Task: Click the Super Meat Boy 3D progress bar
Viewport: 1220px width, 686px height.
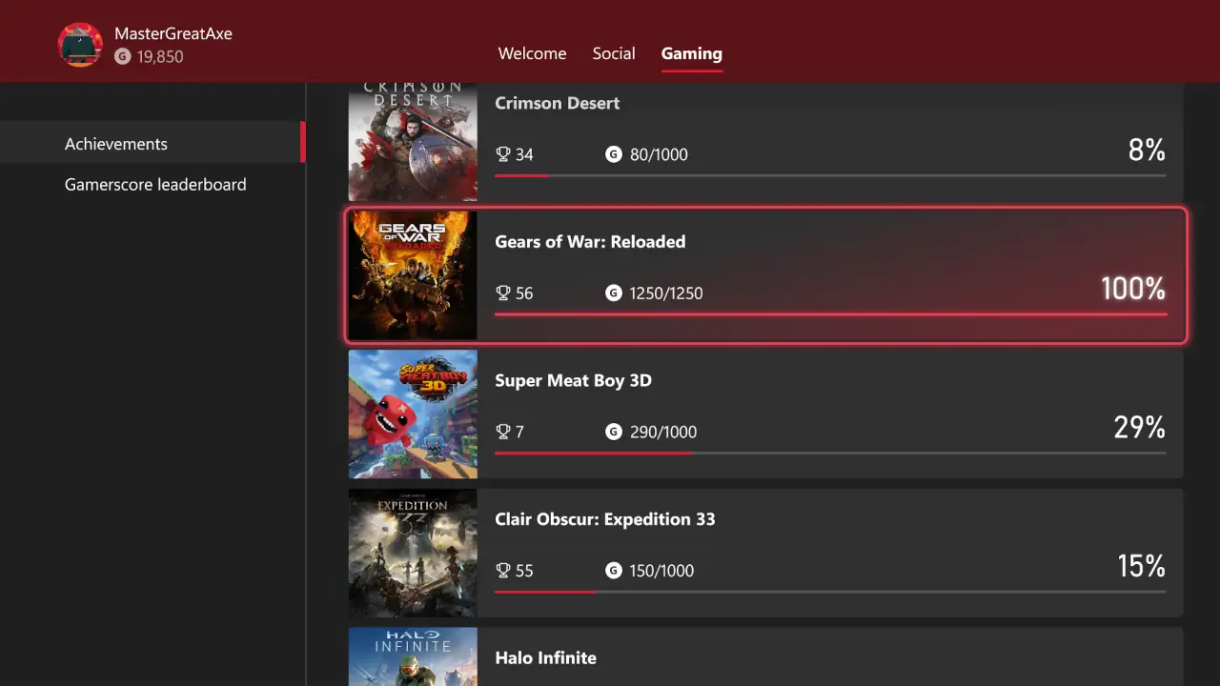Action: pyautogui.click(x=830, y=453)
